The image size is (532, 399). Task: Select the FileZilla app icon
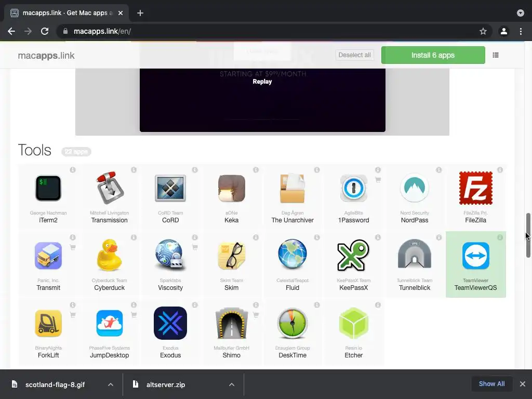pyautogui.click(x=476, y=188)
